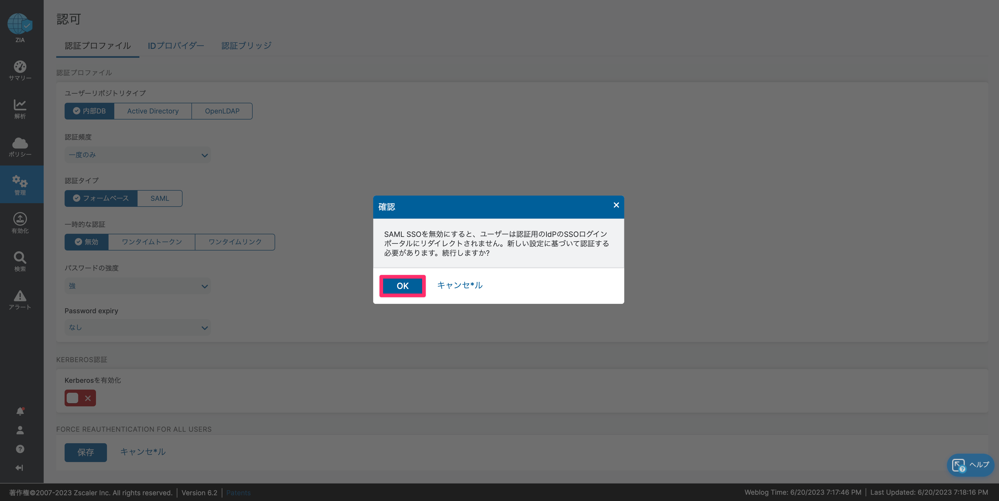This screenshot has width=999, height=501.
Task: Select ワンタイムリンク option
Action: point(235,242)
